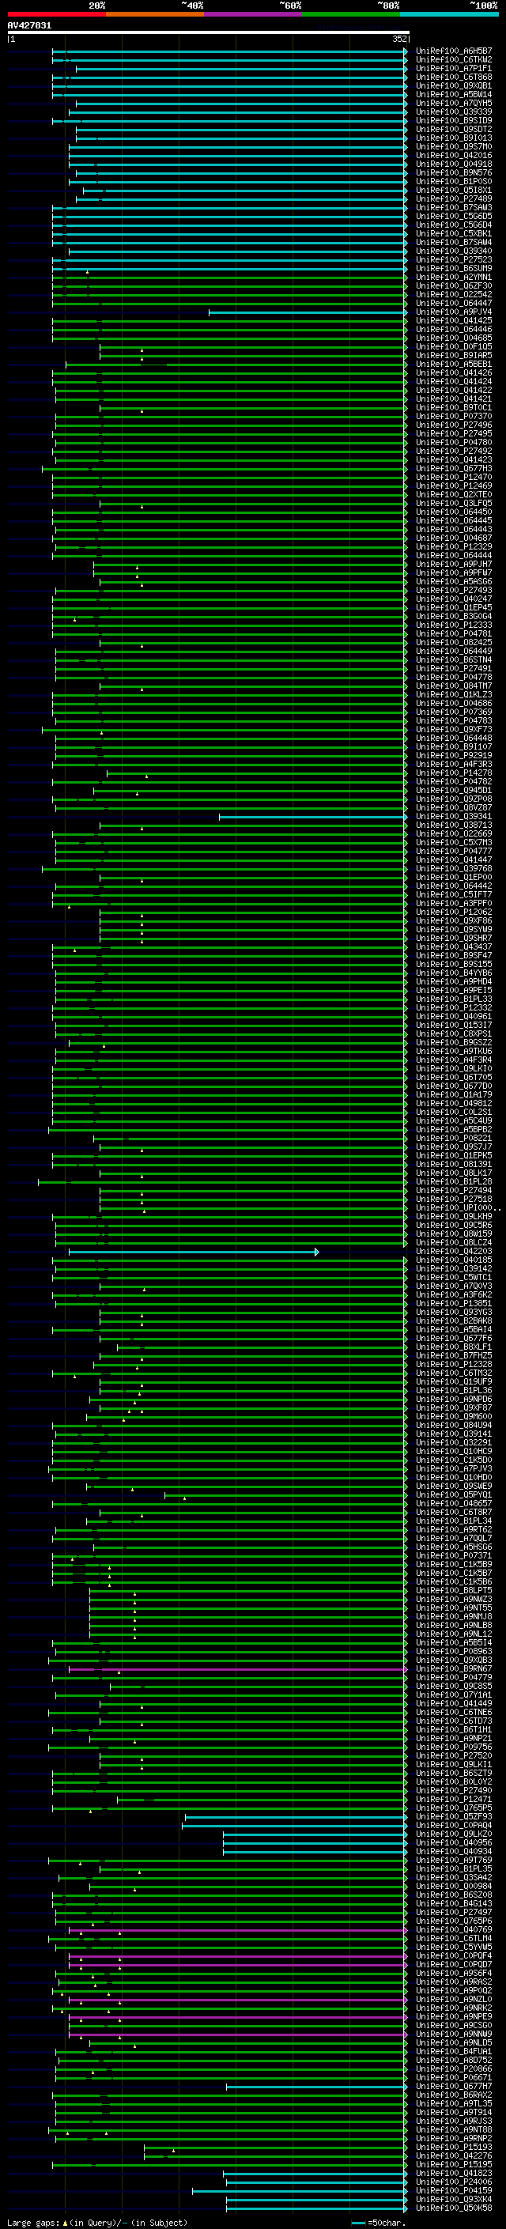Image resolution: width=506 pixels, height=2229 pixels.
Task: Open the UniRef100_A9NPE9 hit label
Action: tap(454, 2017)
